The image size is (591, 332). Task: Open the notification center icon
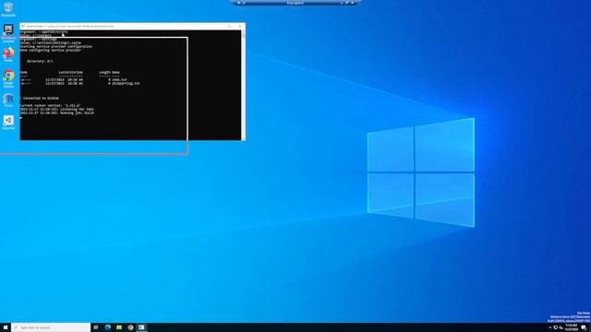(584, 328)
